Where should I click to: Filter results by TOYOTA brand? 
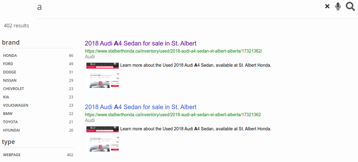(x=10, y=122)
